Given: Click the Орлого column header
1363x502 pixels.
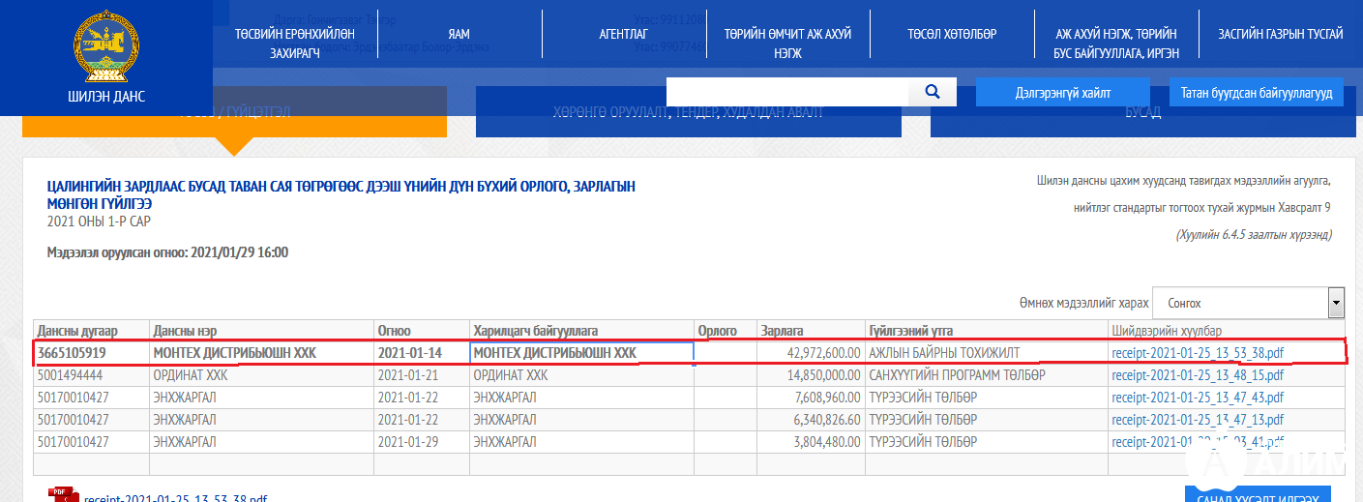Looking at the screenshot, I should click(726, 331).
